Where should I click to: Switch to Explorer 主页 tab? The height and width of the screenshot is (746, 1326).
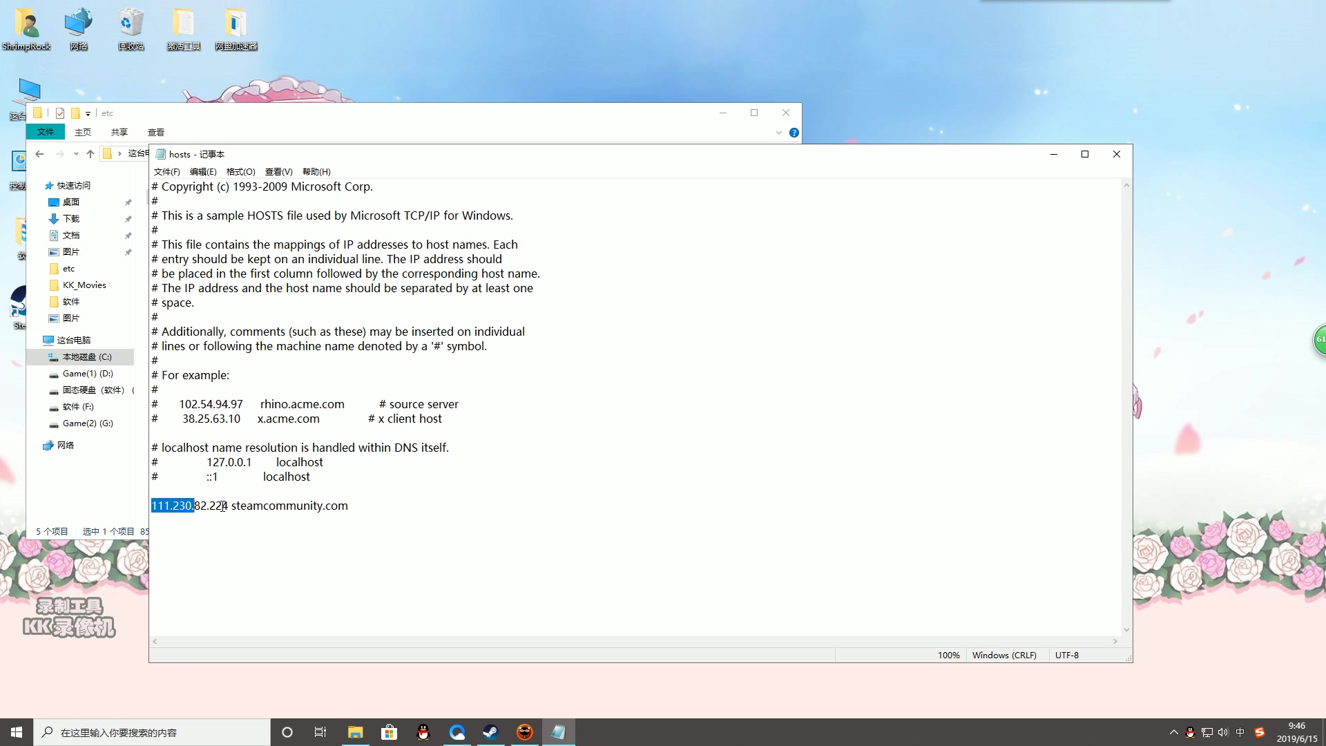click(83, 132)
